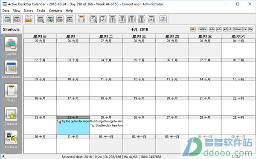This screenshot has height=159, width=256.
Task: Click the delete note icon with X
Action: click(x=70, y=19)
